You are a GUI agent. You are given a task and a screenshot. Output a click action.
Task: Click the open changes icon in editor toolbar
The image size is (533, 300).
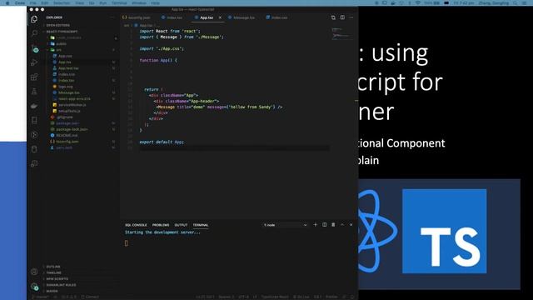(333, 17)
